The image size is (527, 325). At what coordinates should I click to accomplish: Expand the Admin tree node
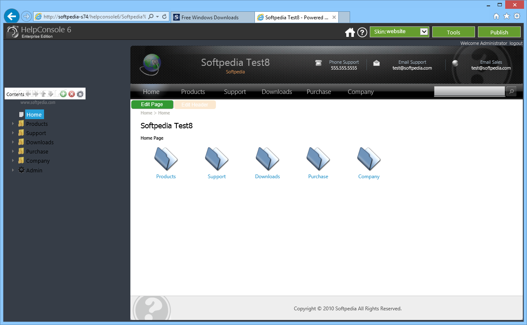point(13,170)
